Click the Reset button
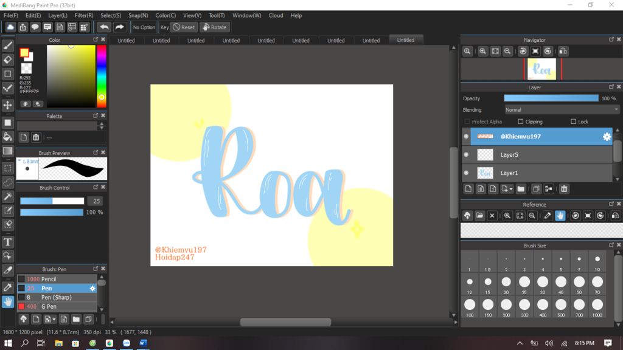623x350 pixels. tap(184, 27)
